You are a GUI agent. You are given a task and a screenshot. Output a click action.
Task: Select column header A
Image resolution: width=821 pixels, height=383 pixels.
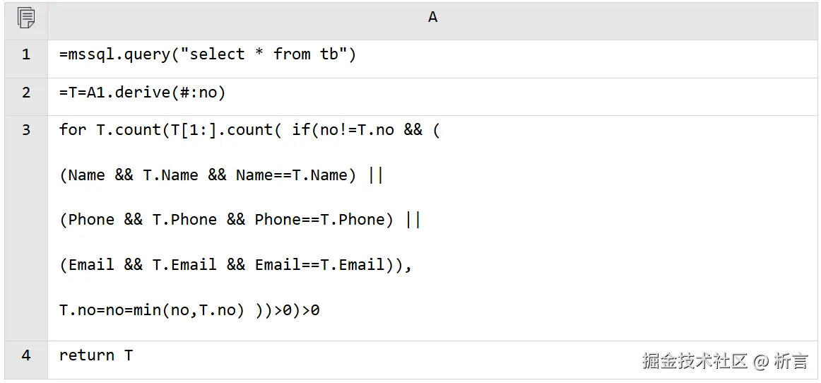coord(432,18)
